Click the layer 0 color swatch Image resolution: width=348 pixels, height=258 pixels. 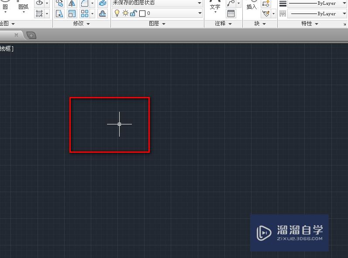click(x=142, y=14)
